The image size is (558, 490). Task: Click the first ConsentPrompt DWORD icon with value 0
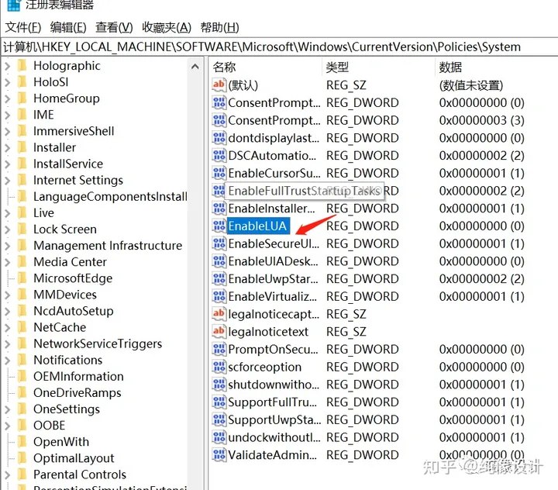click(x=219, y=102)
